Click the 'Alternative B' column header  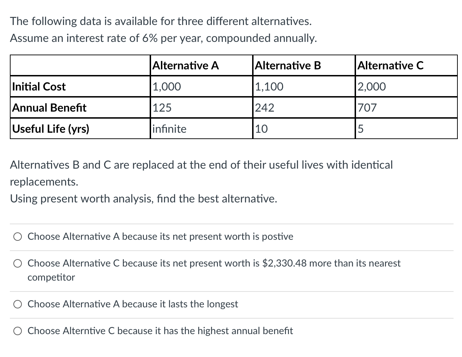point(288,65)
